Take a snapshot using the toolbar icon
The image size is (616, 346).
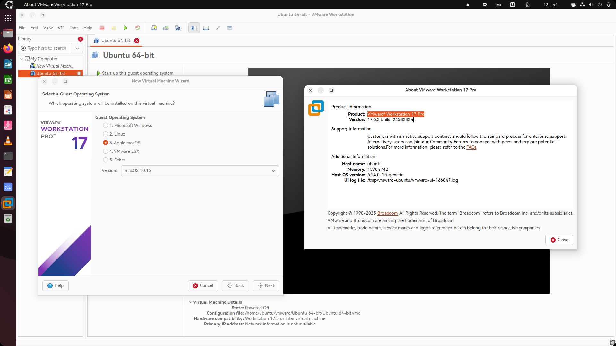click(x=154, y=28)
